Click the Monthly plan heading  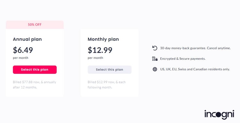103,39
